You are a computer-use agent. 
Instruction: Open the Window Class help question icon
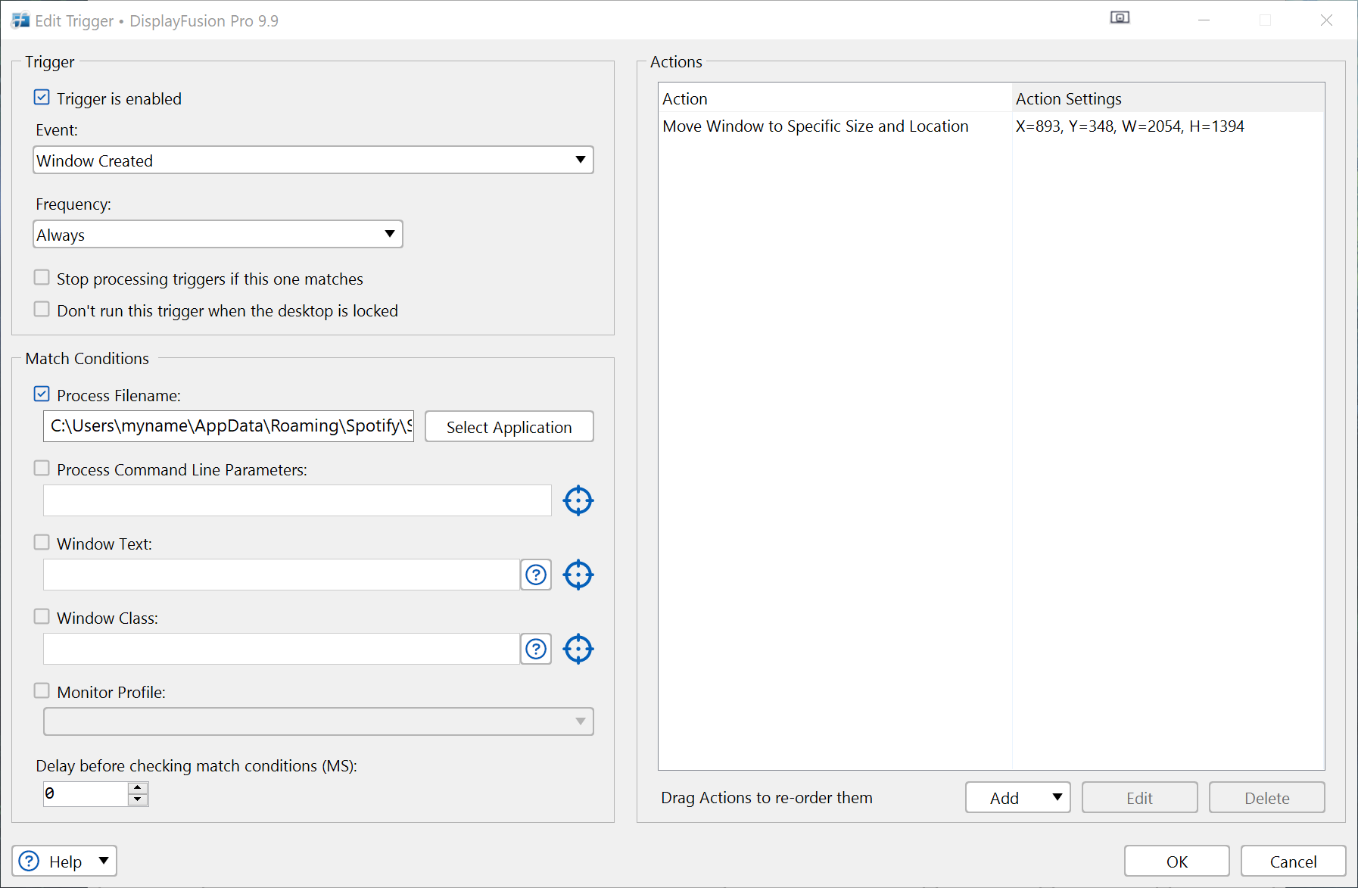pyautogui.click(x=536, y=649)
